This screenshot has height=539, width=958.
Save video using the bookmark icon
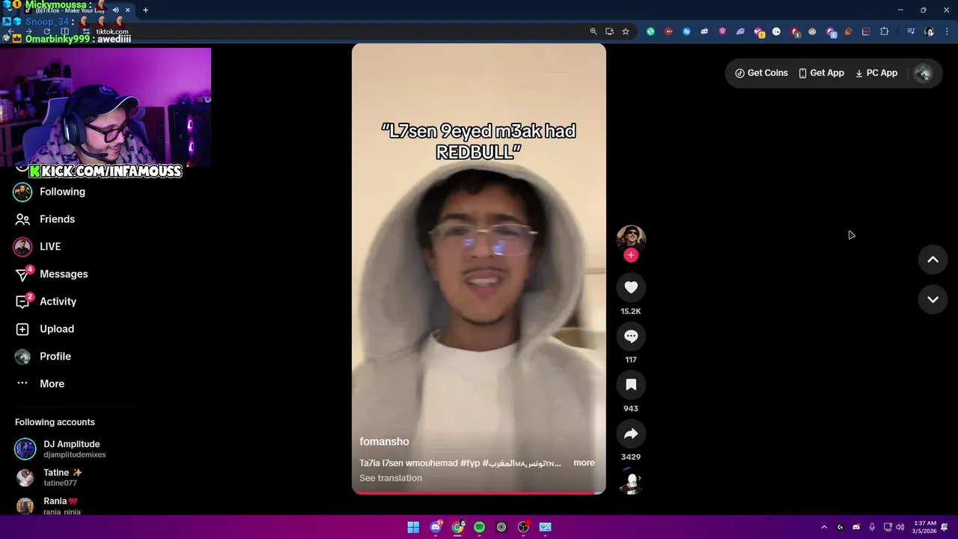point(631,385)
